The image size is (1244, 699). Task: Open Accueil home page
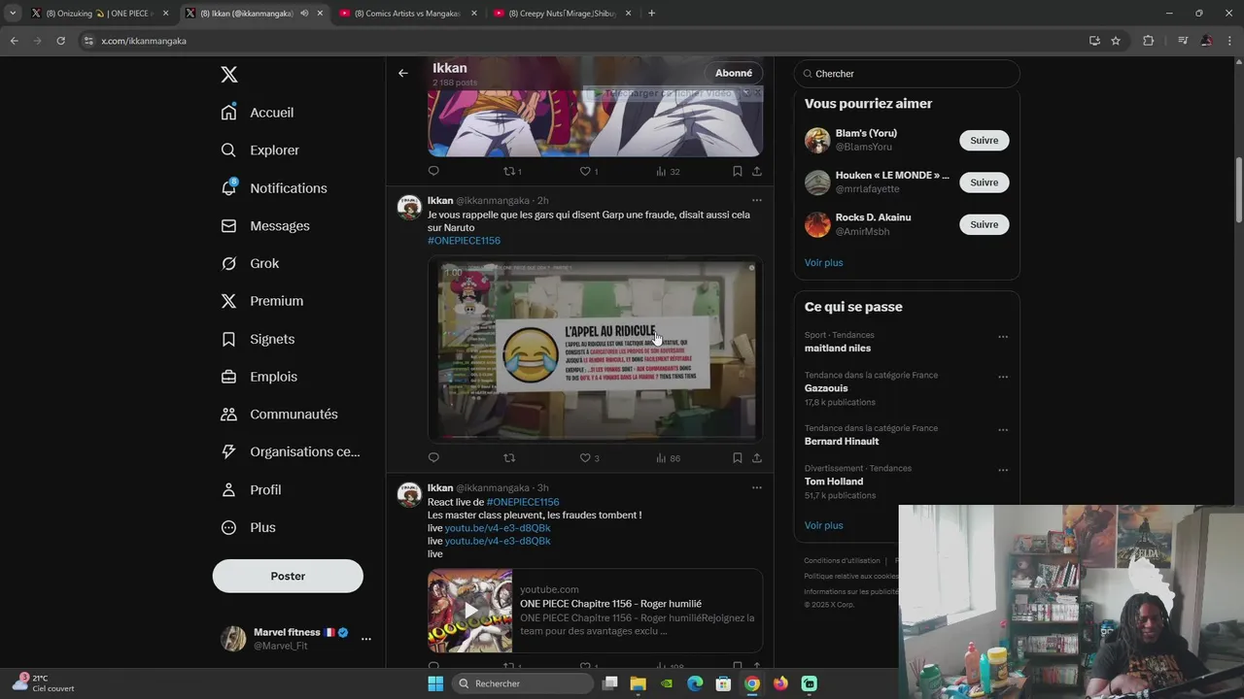[x=258, y=113]
